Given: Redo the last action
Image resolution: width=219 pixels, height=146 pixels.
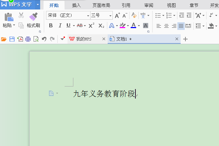Looking at the screenshot, I should (52, 39).
